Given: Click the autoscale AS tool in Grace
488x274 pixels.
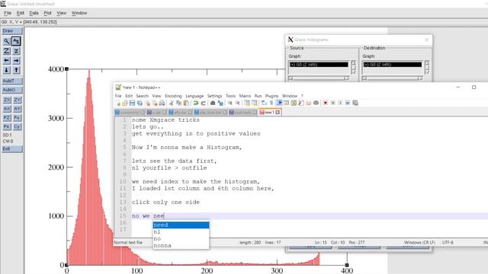Looking at the screenshot, I should coord(16,41).
